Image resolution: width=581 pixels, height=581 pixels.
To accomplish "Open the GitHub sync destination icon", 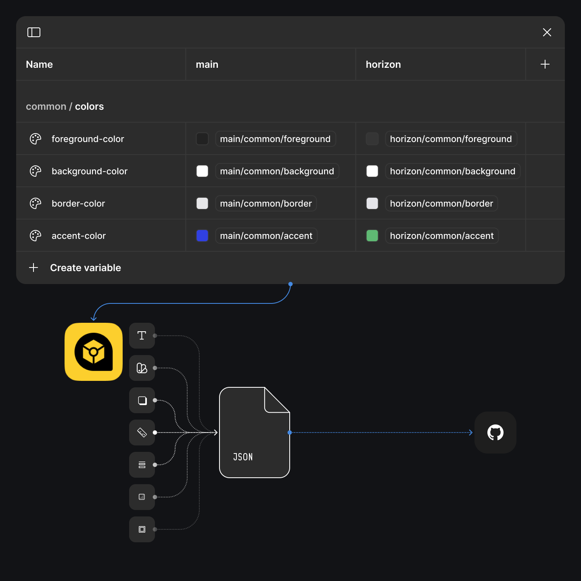I will [x=495, y=432].
